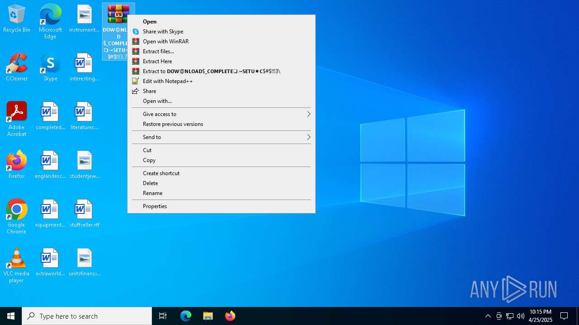Choose Edit with Notepad++
579x325 pixels.
pos(221,81)
